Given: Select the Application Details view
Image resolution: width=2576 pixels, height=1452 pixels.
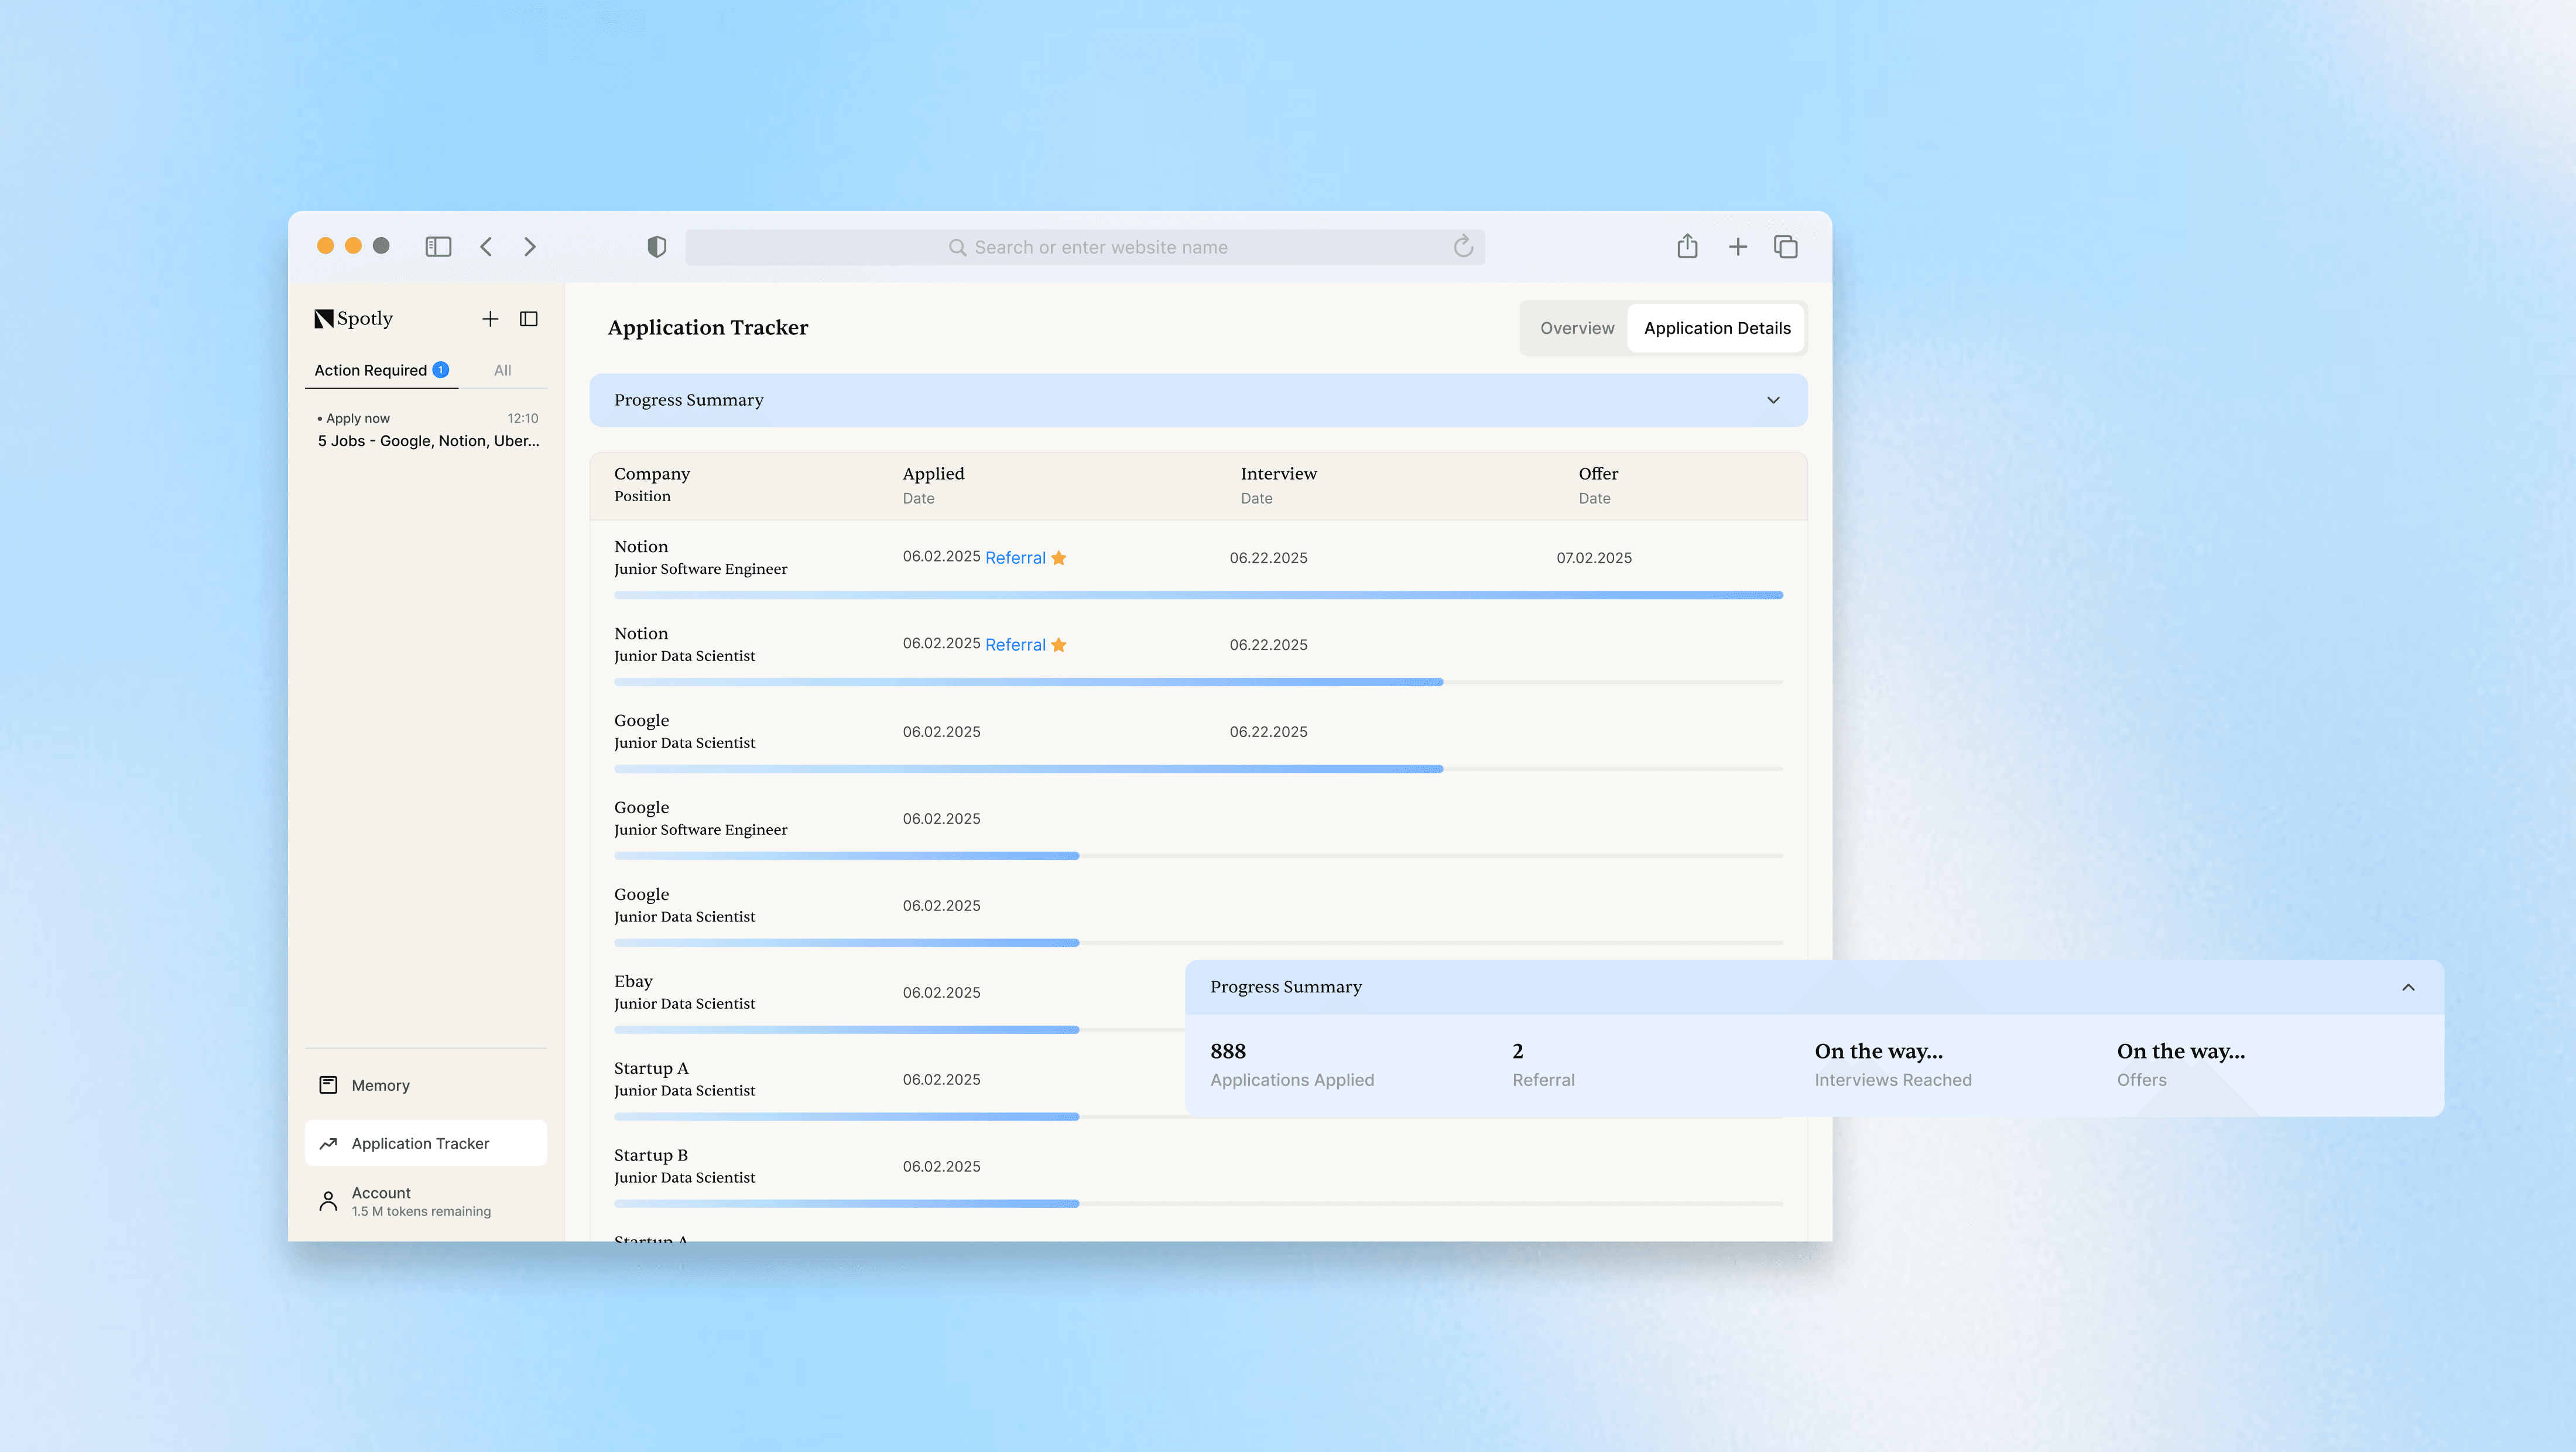Looking at the screenshot, I should (1717, 328).
